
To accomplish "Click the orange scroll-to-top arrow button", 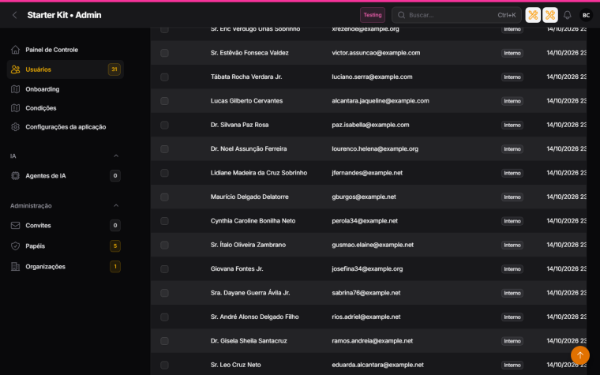I will pyautogui.click(x=579, y=355).
